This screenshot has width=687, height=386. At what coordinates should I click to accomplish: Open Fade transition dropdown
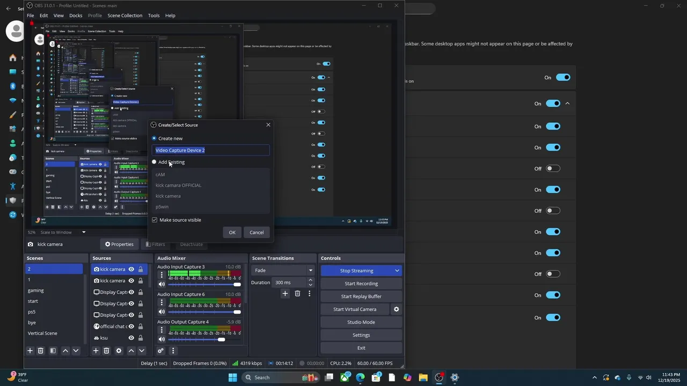(x=283, y=270)
